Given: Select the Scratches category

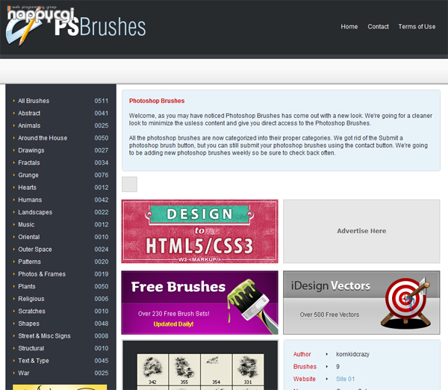Looking at the screenshot, I should pyautogui.click(x=31, y=311).
